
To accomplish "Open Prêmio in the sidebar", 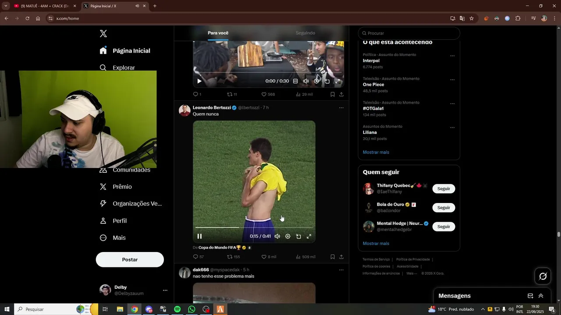I will click(x=116, y=187).
